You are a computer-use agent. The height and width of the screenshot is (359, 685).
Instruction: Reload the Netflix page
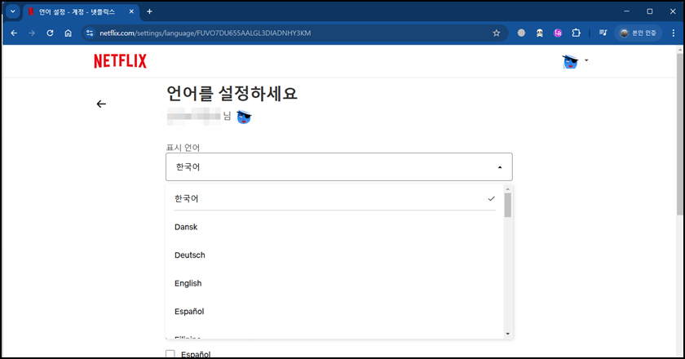click(50, 33)
